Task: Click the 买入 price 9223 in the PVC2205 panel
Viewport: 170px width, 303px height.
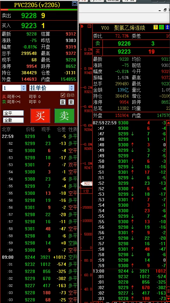Action: [x=29, y=26]
